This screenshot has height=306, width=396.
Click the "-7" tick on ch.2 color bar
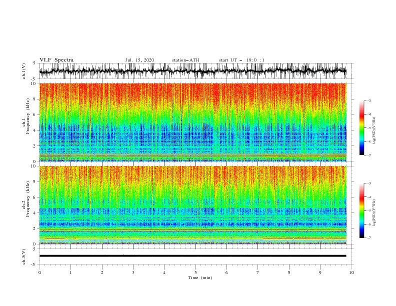pos(368,238)
